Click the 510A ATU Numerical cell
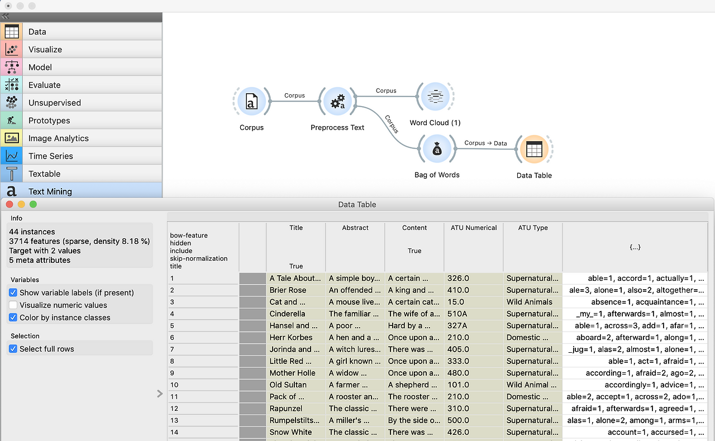This screenshot has width=715, height=441. point(474,314)
